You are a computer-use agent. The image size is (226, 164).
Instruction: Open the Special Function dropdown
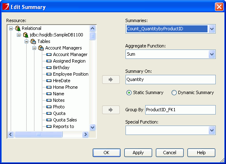click(212, 130)
